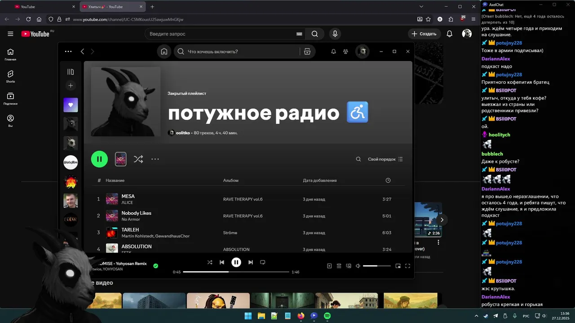Open connect to device icon
Viewport: 575px width, 323px height.
(x=349, y=266)
